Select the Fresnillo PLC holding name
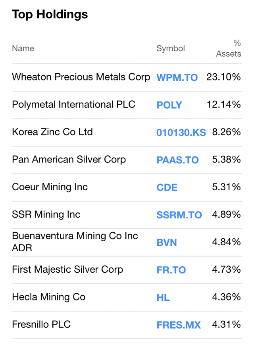Screen dimensions: 254x346 41,324
